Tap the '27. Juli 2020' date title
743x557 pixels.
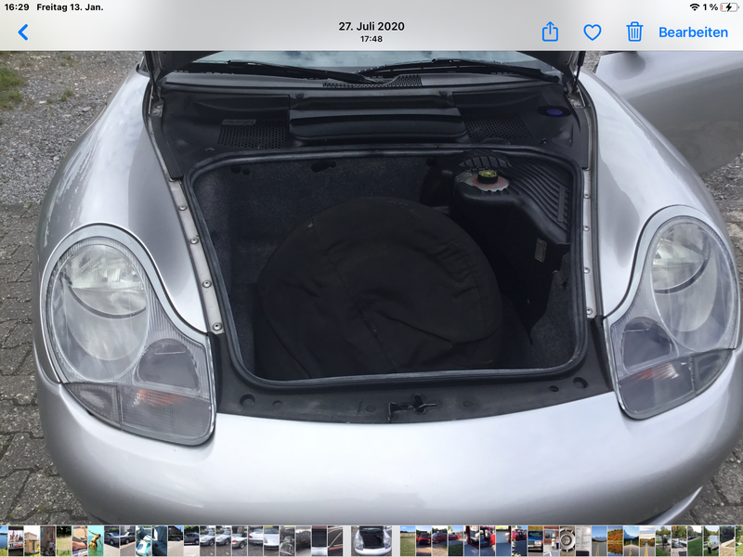(371, 27)
